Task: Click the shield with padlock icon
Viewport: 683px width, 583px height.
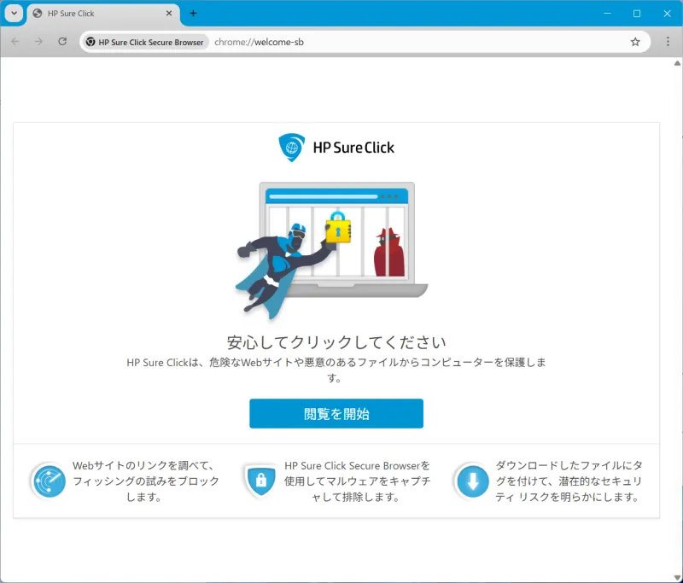Action: (x=259, y=481)
